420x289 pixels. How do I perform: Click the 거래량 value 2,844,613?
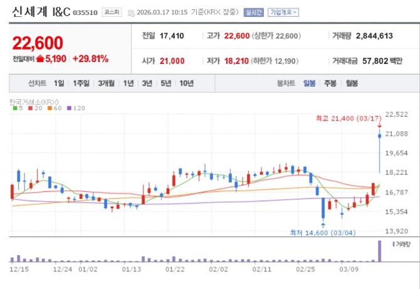(374, 36)
